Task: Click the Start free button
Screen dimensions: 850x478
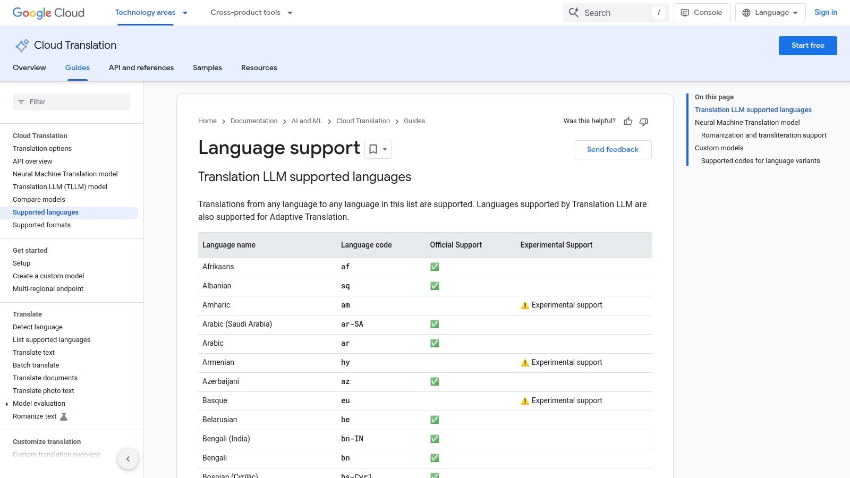Action: tap(807, 46)
